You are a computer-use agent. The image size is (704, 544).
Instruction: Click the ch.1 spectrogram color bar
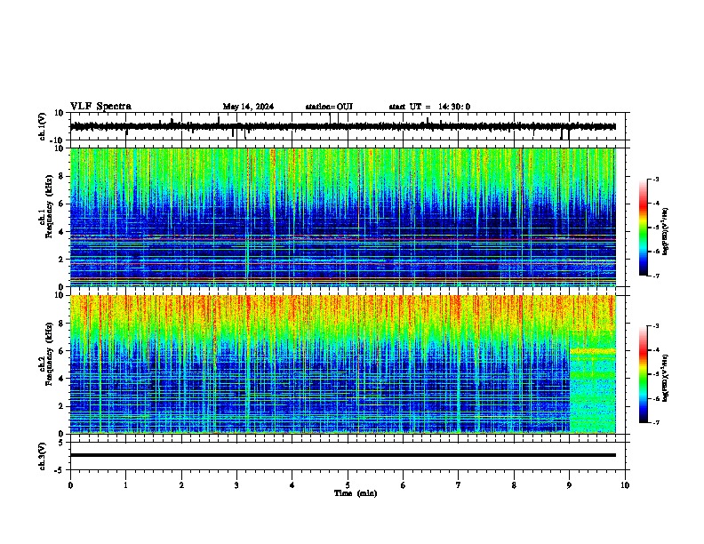[x=643, y=228]
